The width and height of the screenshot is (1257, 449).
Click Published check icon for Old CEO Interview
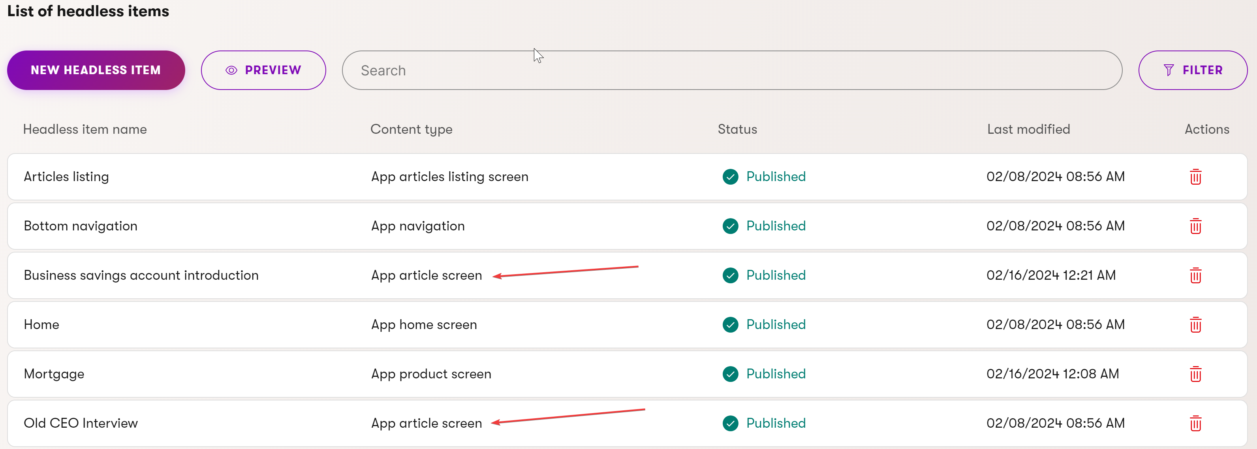click(730, 423)
